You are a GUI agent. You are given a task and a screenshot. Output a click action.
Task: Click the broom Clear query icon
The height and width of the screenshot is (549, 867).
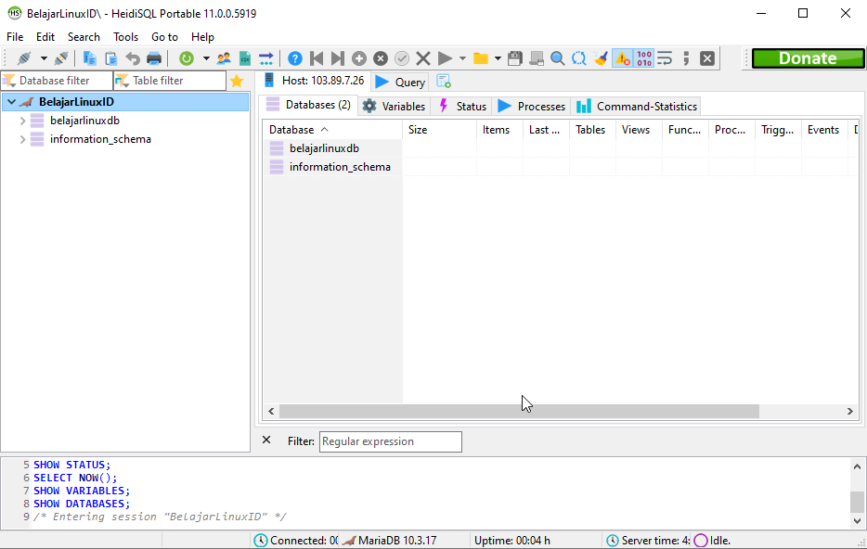pyautogui.click(x=601, y=58)
